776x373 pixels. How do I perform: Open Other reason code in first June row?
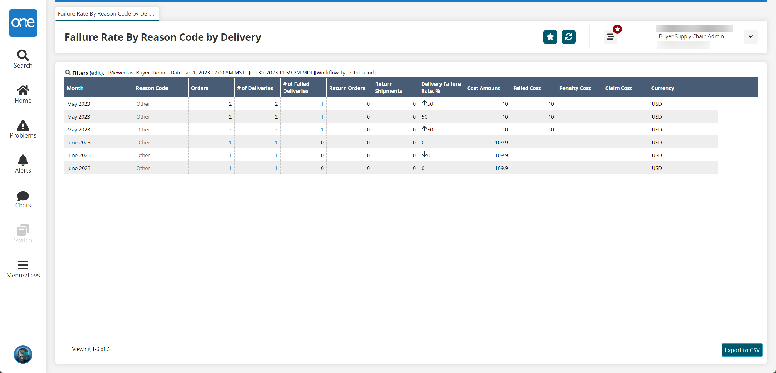point(143,143)
